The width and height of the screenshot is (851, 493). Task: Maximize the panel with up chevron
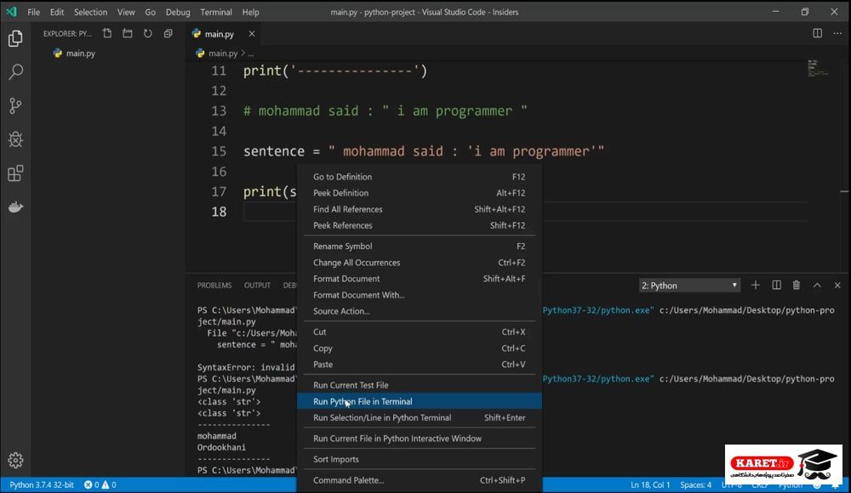(x=817, y=286)
